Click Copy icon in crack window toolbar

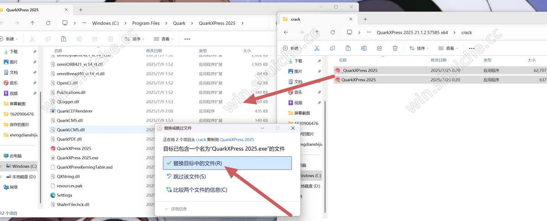(333, 48)
